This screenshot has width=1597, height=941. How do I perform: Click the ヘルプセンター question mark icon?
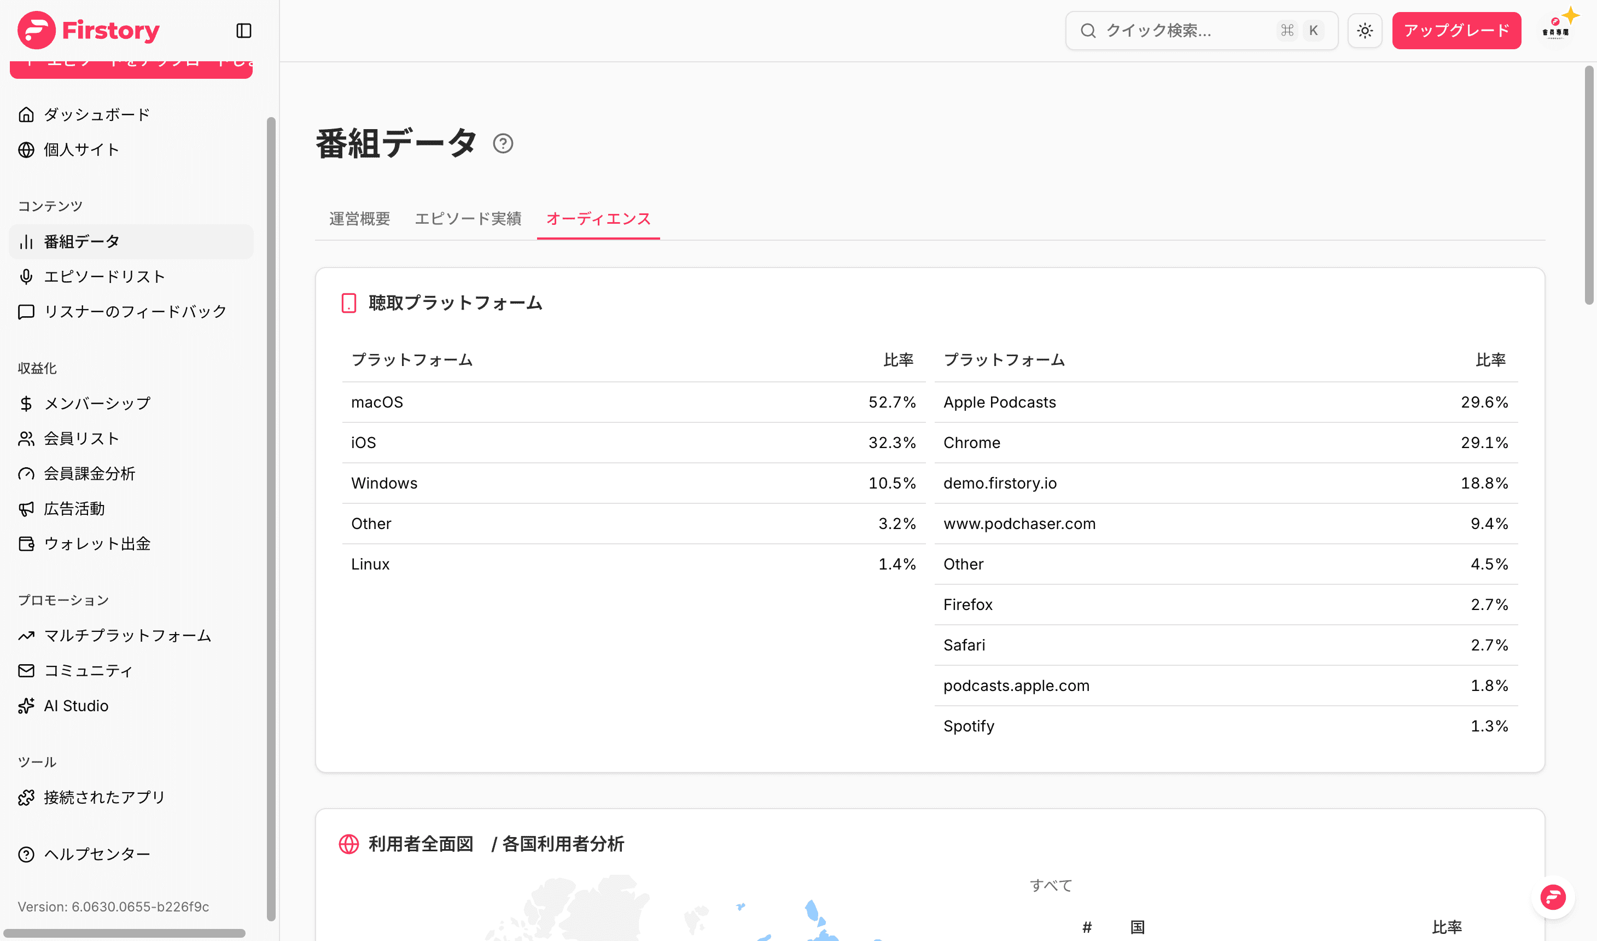26,855
